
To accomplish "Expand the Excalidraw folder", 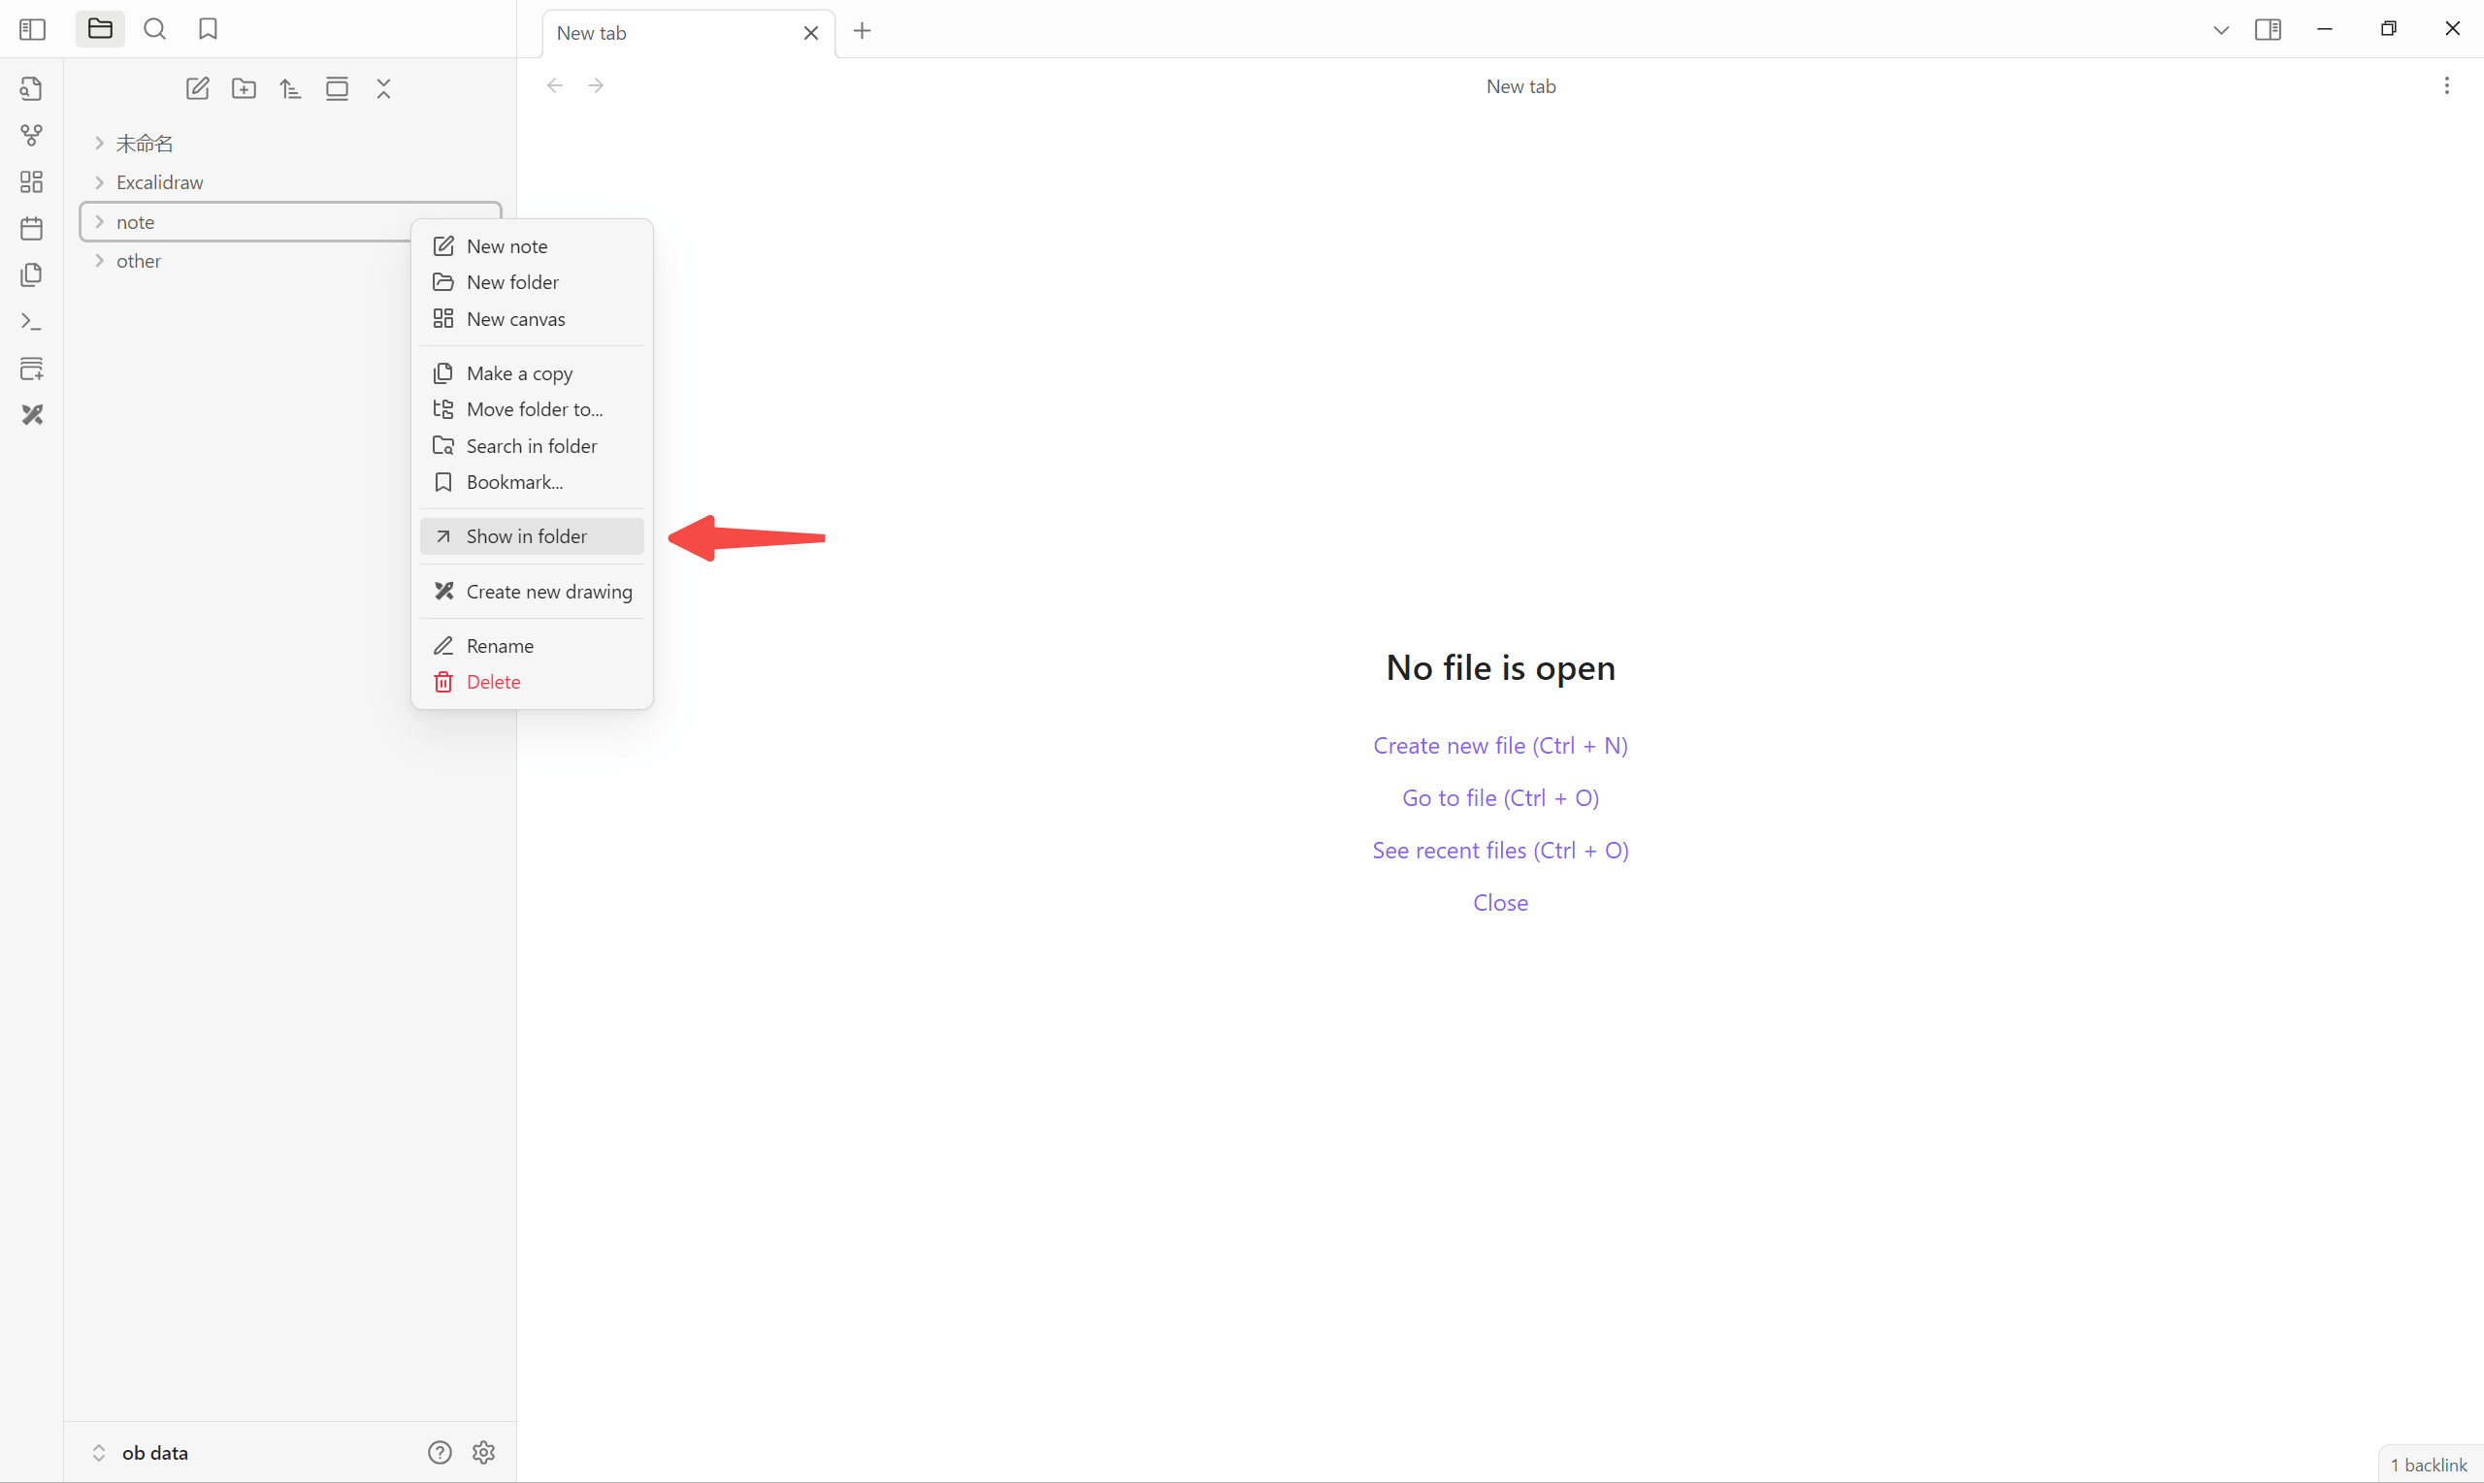I will [x=160, y=182].
